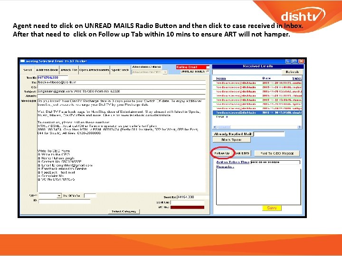Click the Trn ID field
Screen dimensions: 342x256
[x=52, y=77]
